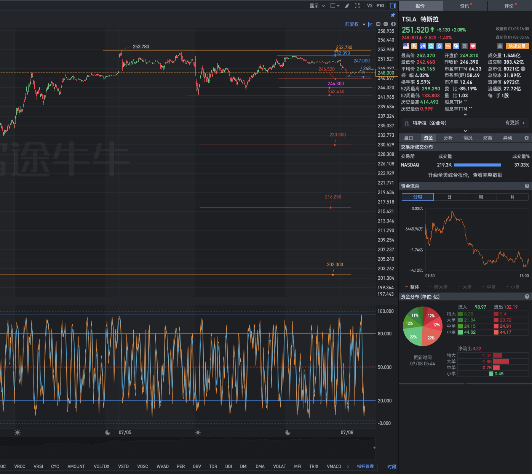The width and height of the screenshot is (532, 474).
Task: Click the teal pie-chart badge icon
Action: 431,46
